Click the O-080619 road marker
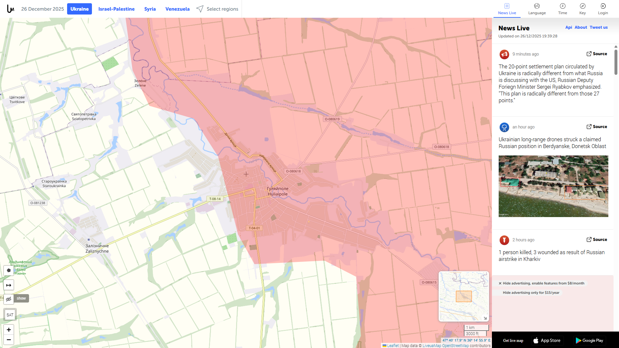 pos(332,119)
